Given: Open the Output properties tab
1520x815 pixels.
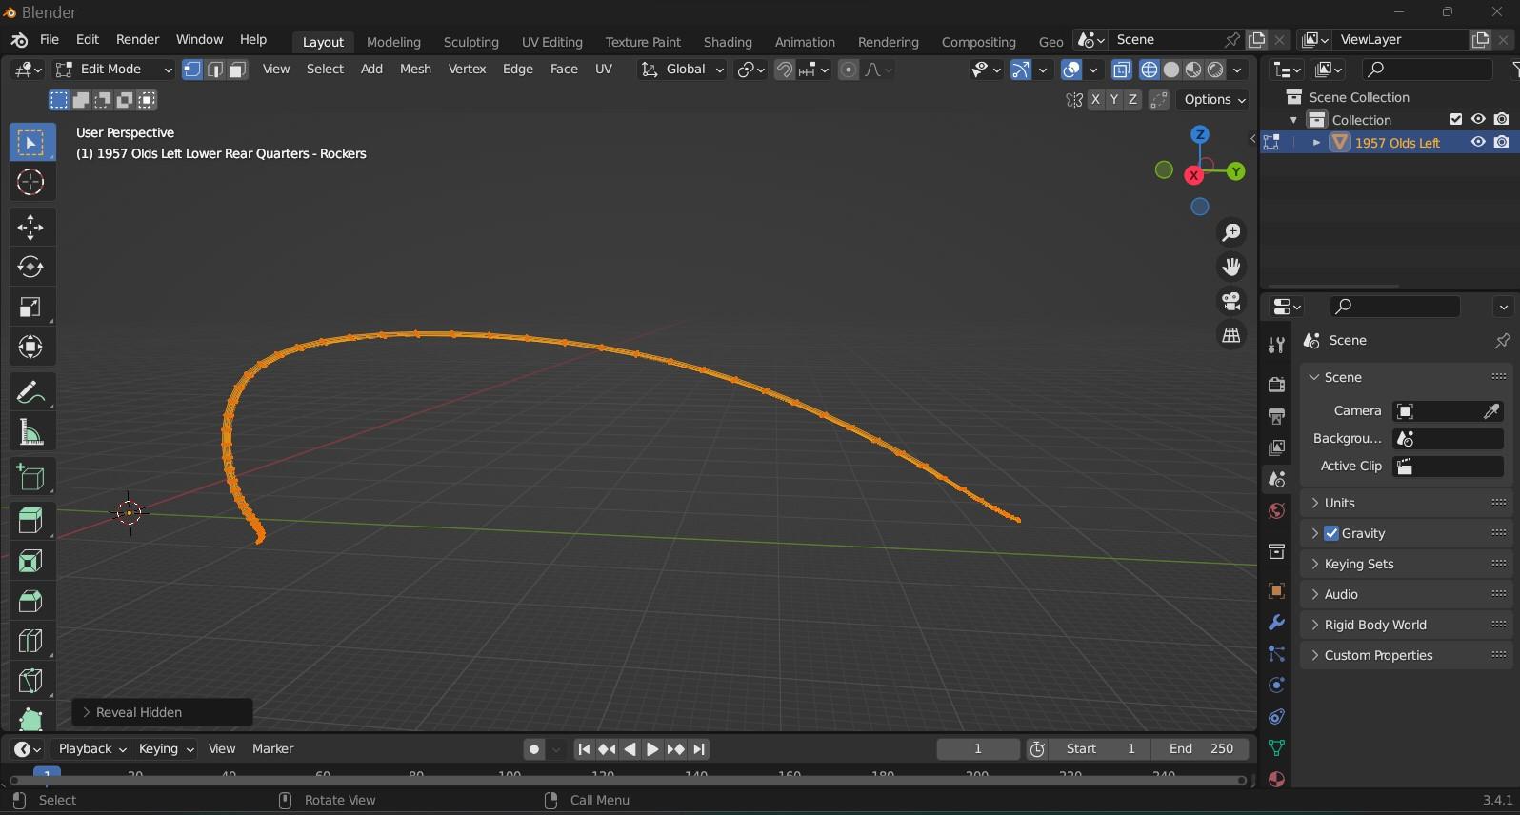Looking at the screenshot, I should click(x=1276, y=416).
